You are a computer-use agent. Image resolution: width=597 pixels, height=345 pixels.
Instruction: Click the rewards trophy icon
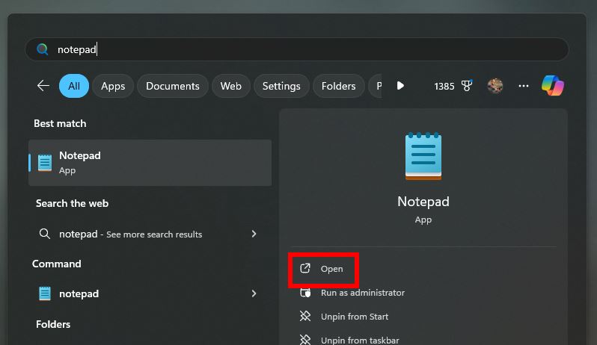click(467, 85)
